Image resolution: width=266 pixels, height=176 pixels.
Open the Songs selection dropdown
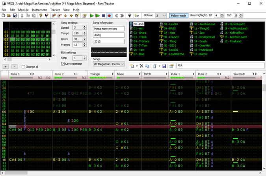pos(109,64)
